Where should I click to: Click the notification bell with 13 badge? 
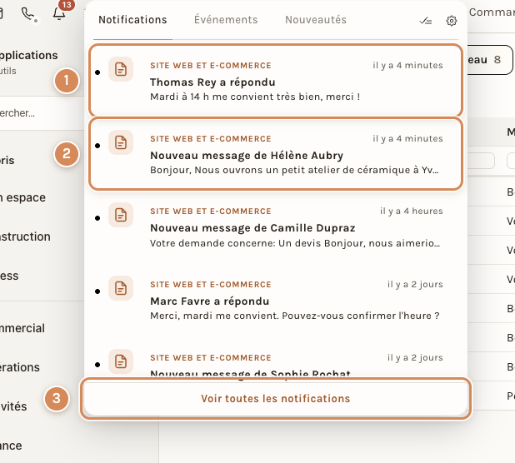tap(59, 13)
